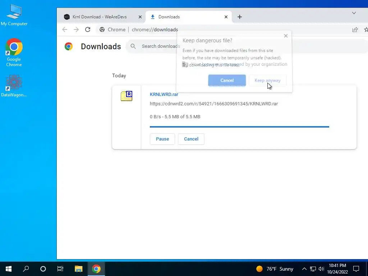Open Cortana from the taskbar
368x276 pixels.
click(43, 269)
